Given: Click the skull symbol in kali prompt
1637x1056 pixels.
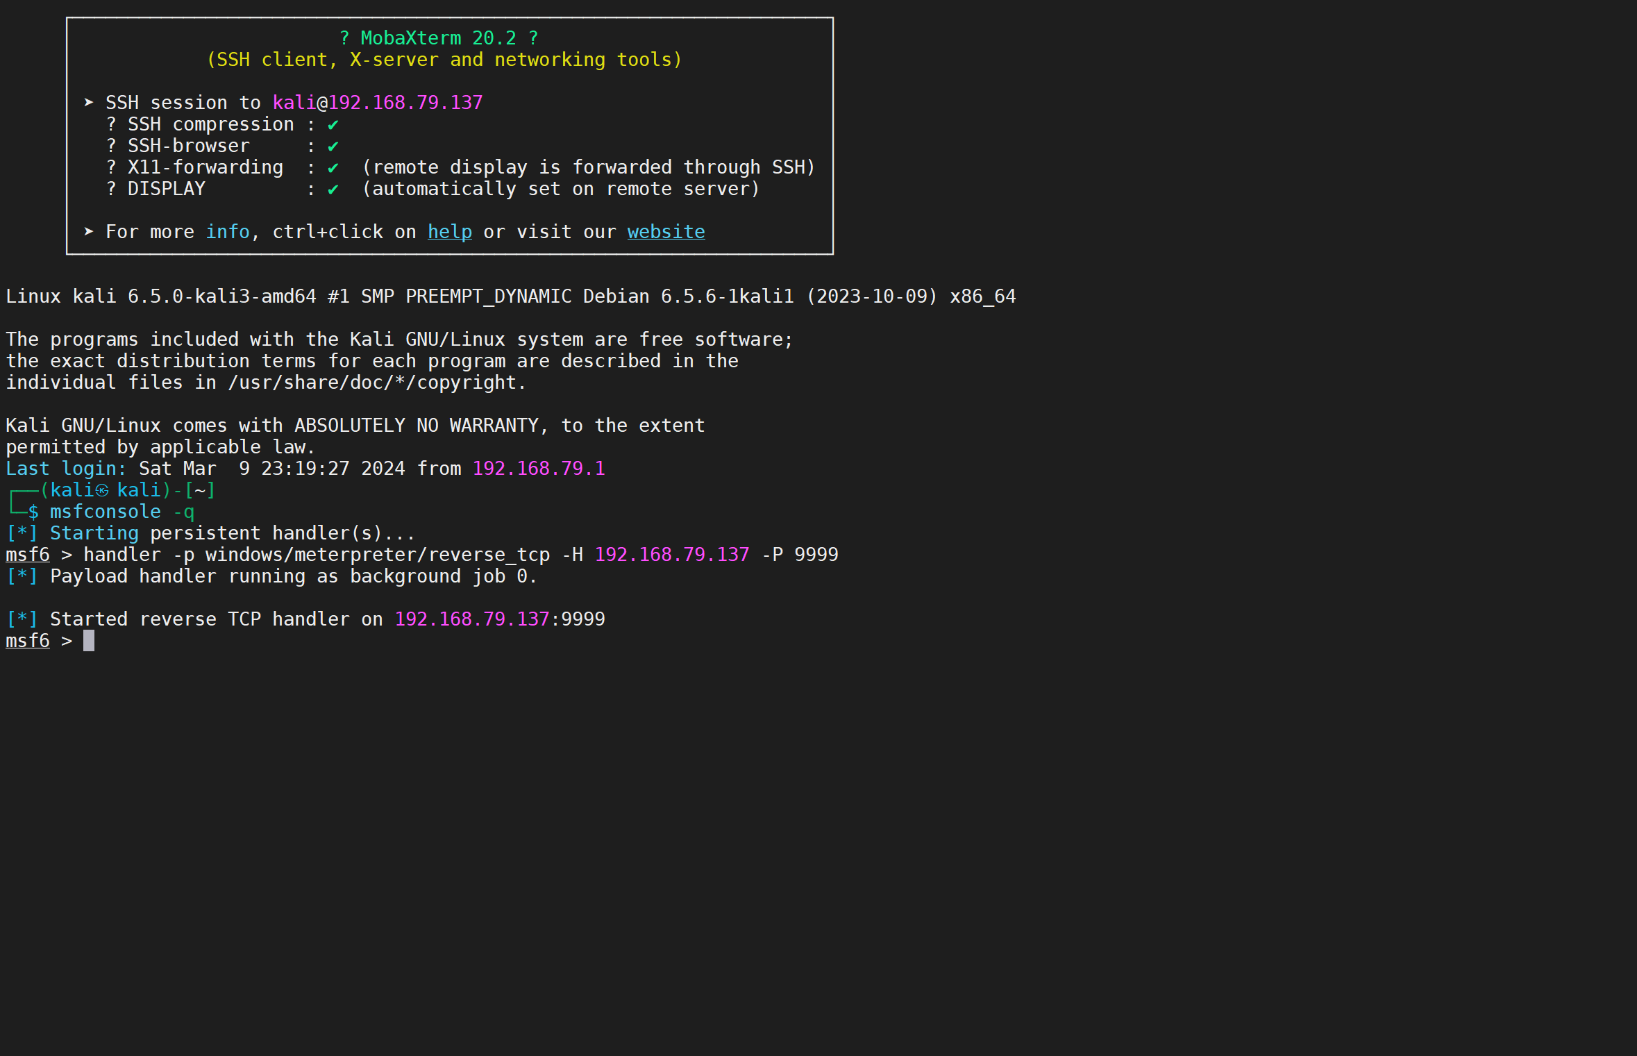Looking at the screenshot, I should click(x=102, y=491).
